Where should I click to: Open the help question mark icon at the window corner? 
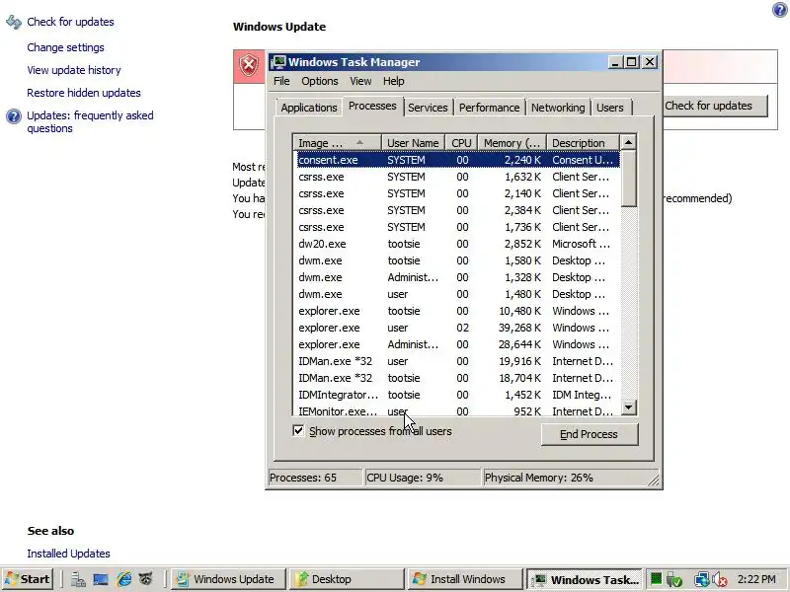coord(780,10)
